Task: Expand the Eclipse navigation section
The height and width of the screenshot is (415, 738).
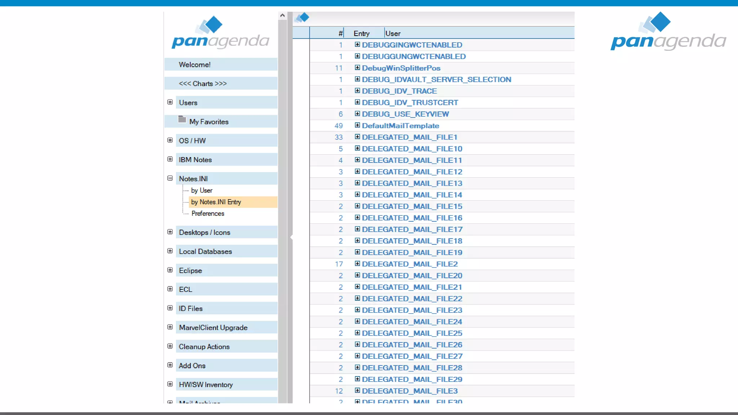Action: (x=170, y=270)
